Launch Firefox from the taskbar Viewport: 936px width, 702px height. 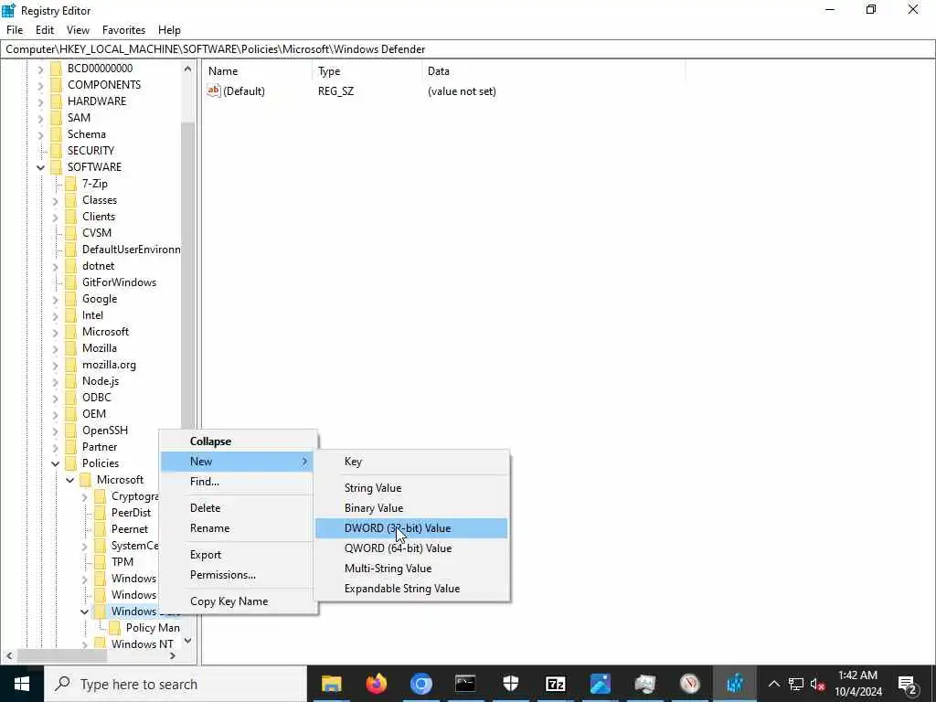coord(376,684)
